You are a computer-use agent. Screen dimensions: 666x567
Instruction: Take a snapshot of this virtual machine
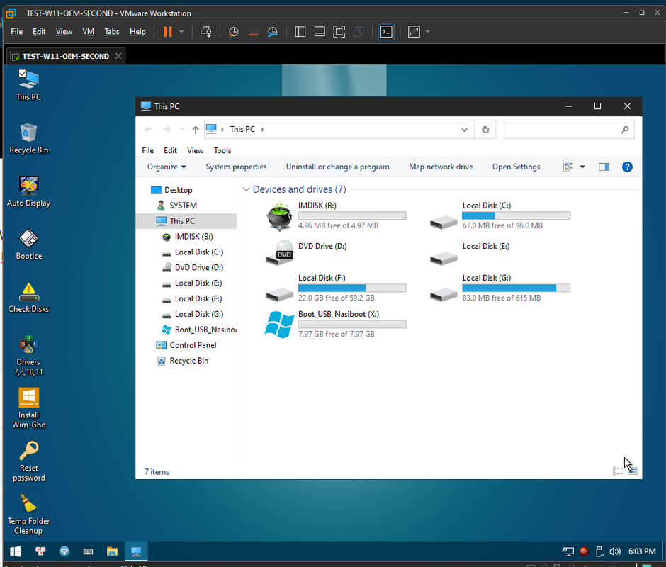click(233, 32)
